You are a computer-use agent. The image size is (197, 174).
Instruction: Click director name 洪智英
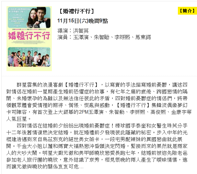pyautogui.click(x=81, y=31)
